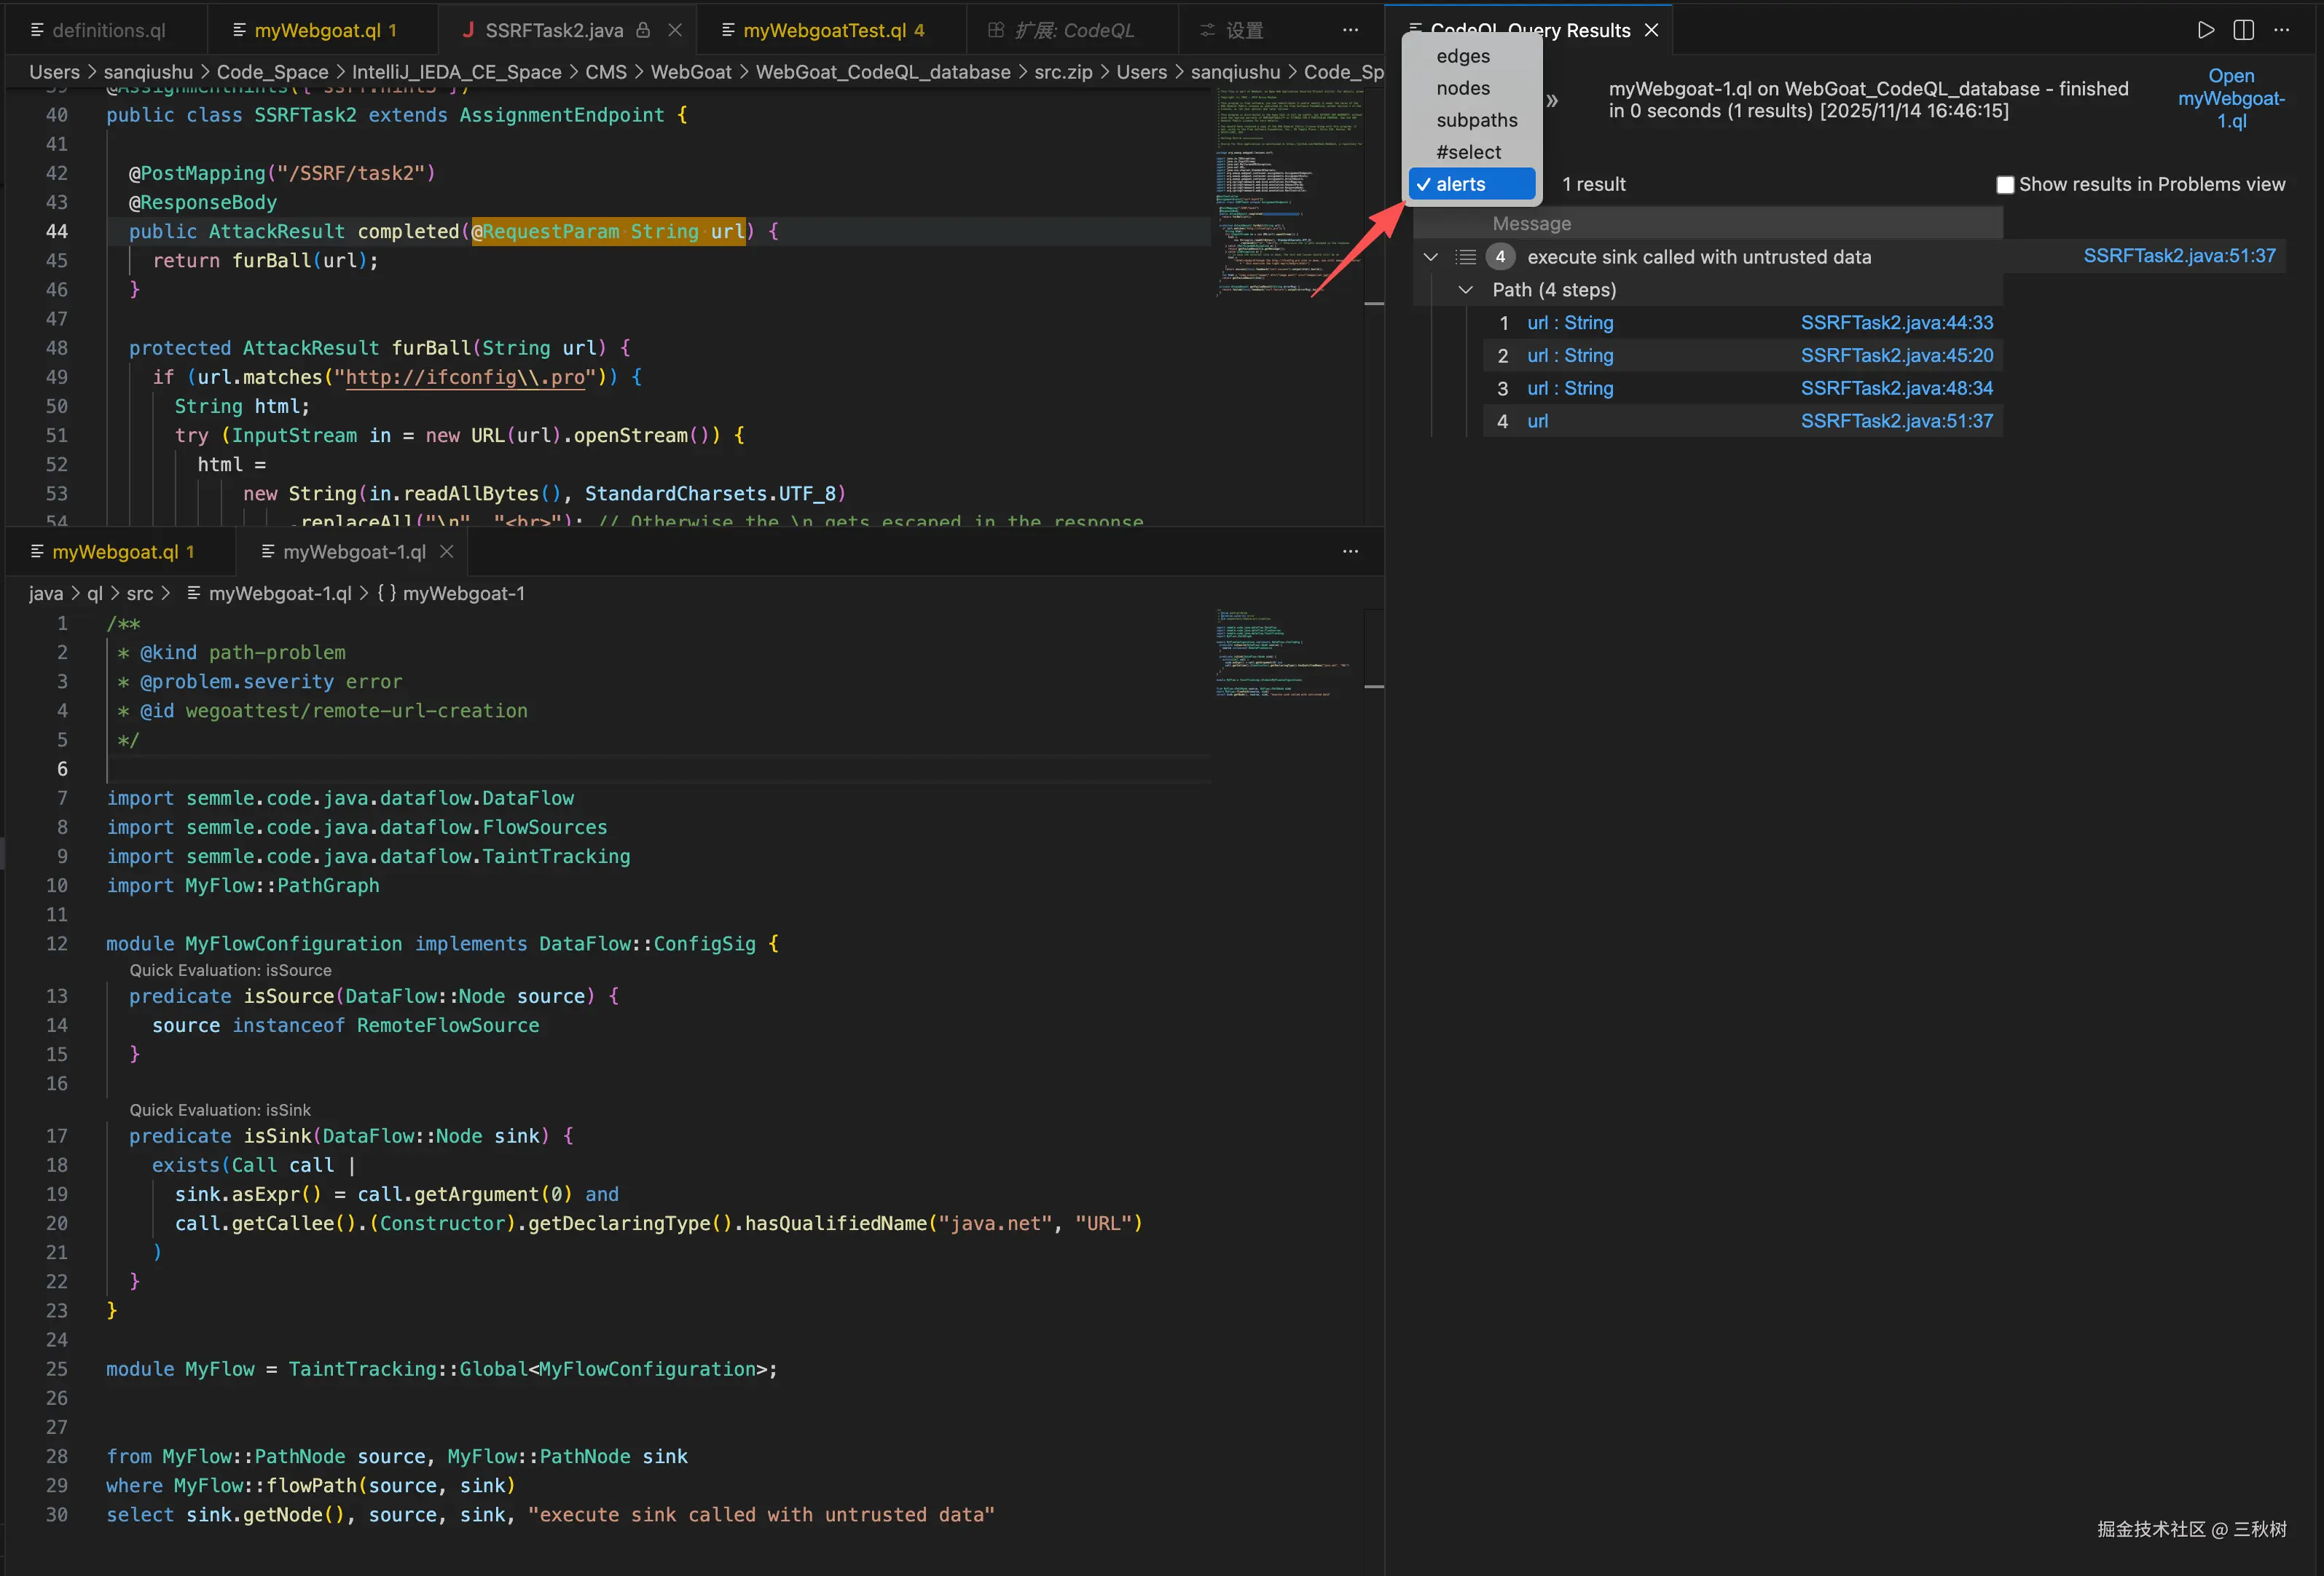Open SSRFTask2.java:44:33 path step link
Viewport: 2324px width, 1576px height.
(x=1896, y=323)
